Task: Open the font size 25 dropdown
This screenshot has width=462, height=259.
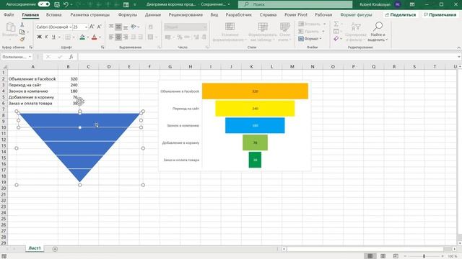Action: 86,27
